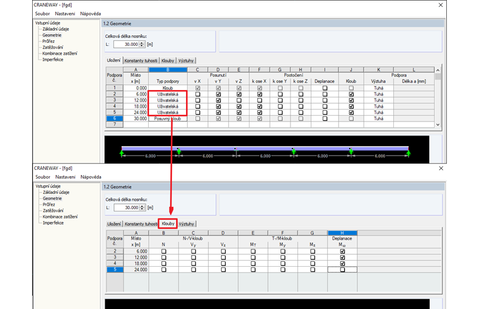Switch to Výztuhy tab in lower window
Image resolution: width=479 pixels, height=309 pixels.
(x=187, y=224)
